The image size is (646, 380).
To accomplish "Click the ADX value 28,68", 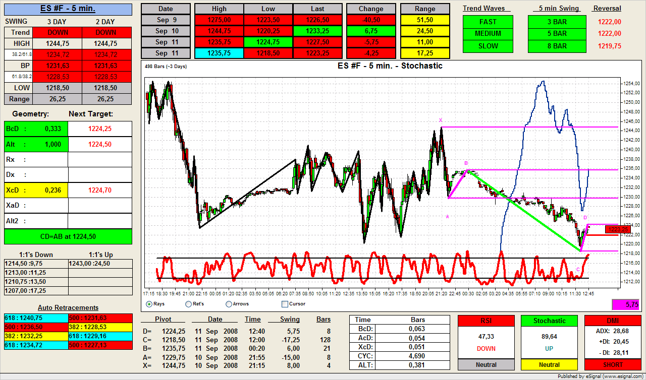I will (622, 331).
